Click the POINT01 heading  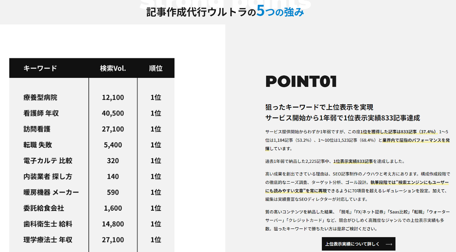[301, 82]
